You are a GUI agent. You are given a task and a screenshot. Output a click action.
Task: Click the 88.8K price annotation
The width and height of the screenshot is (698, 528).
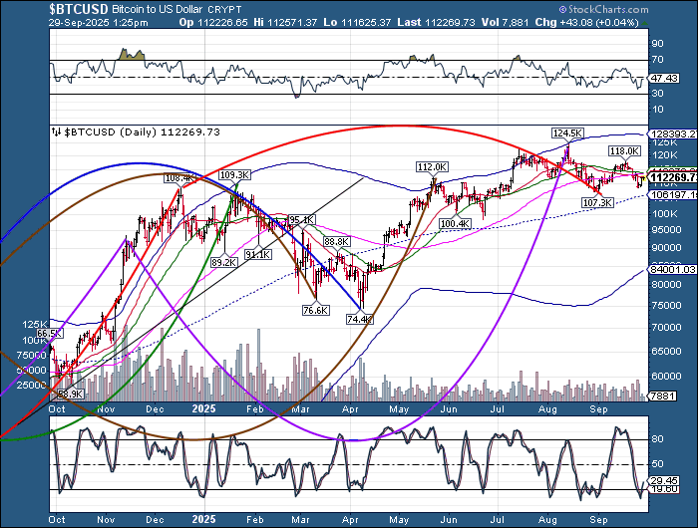tap(336, 242)
